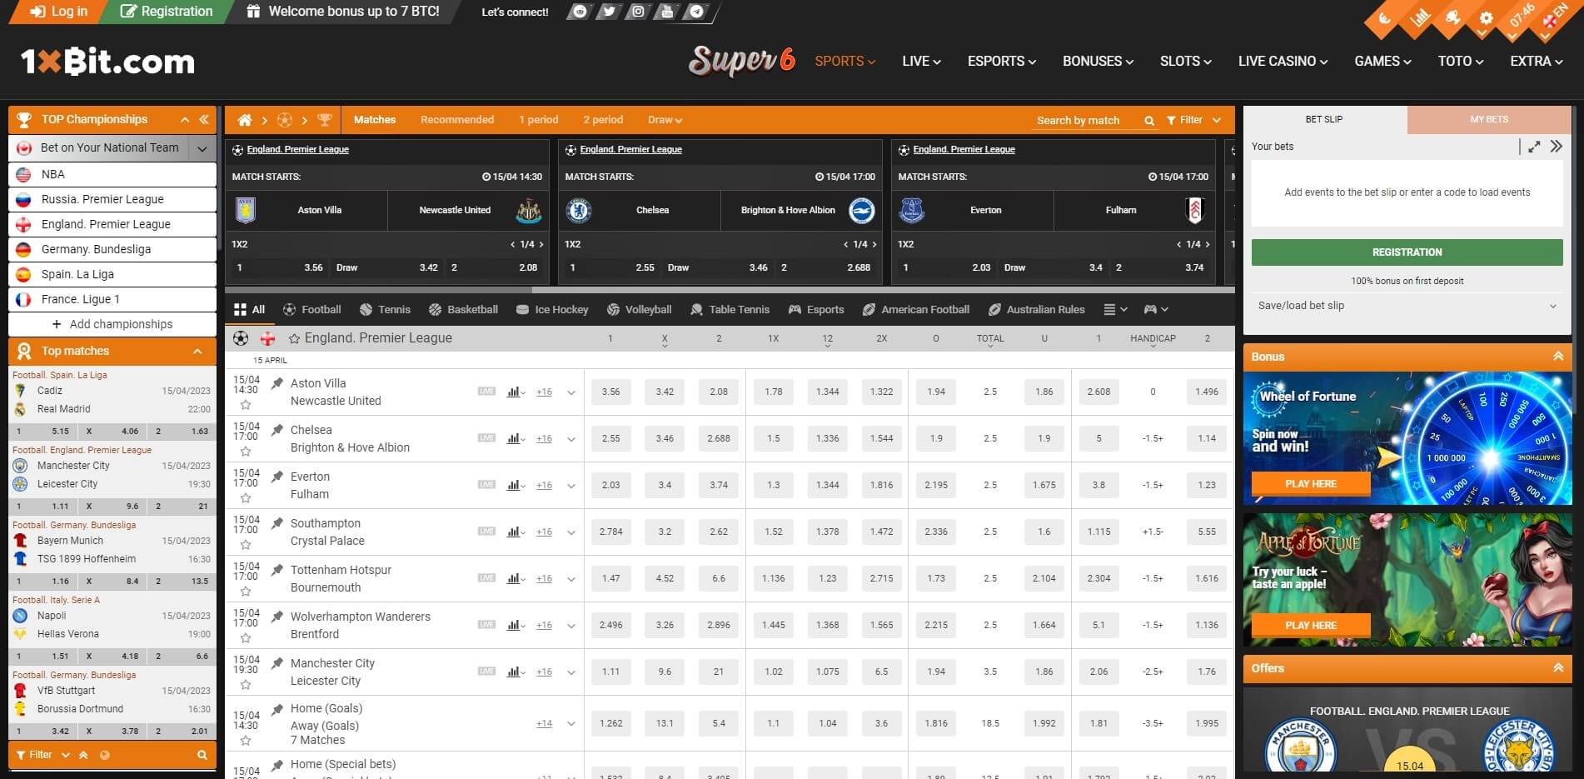Click the double-arrow collapse icon in bet slip
The image size is (1584, 779).
coord(1557,147)
